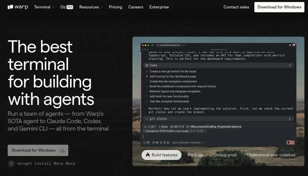The height and width of the screenshot is (176, 308).
Task: Select the Debug prod tab
Action: [225, 155]
